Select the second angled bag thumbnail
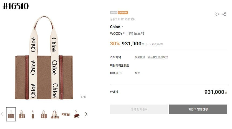Screen dimensions: 232x129 pos(22,114)
